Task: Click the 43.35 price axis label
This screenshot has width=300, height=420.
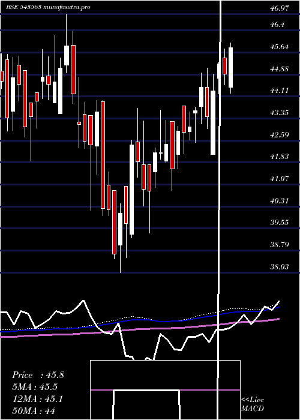Action: [x=280, y=113]
